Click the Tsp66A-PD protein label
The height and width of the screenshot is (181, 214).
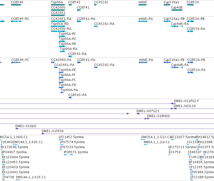coord(67,85)
